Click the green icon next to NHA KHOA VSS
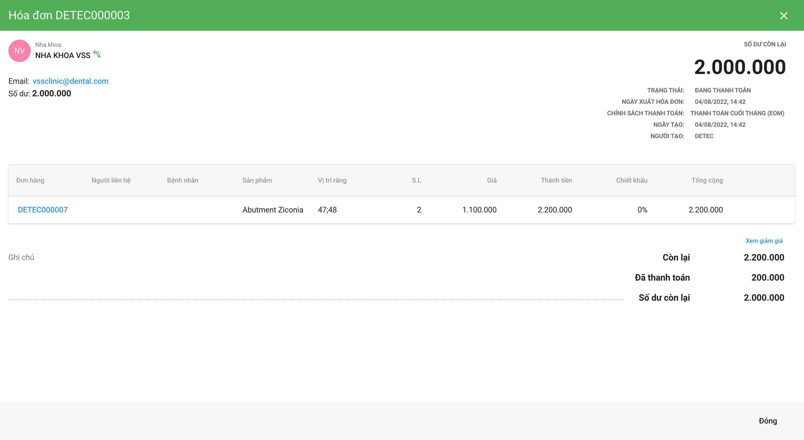Viewport: 804px width, 440px height. click(x=97, y=54)
